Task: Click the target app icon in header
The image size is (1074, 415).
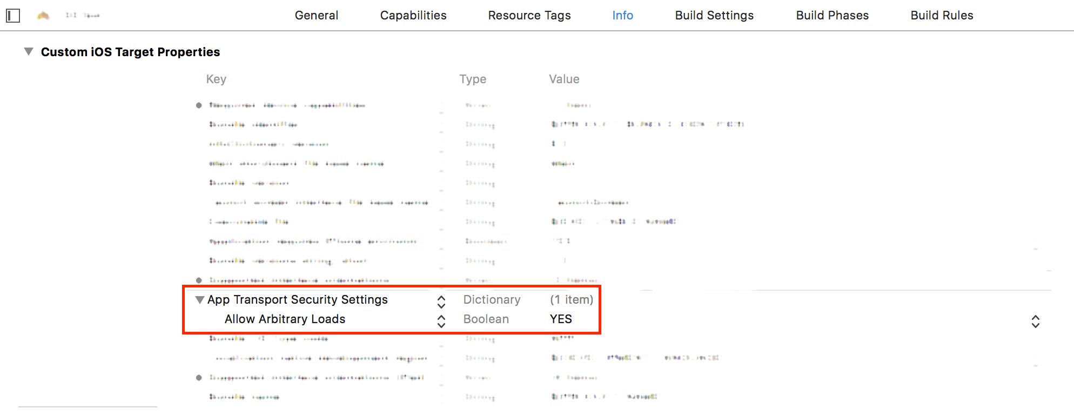Action: point(43,16)
